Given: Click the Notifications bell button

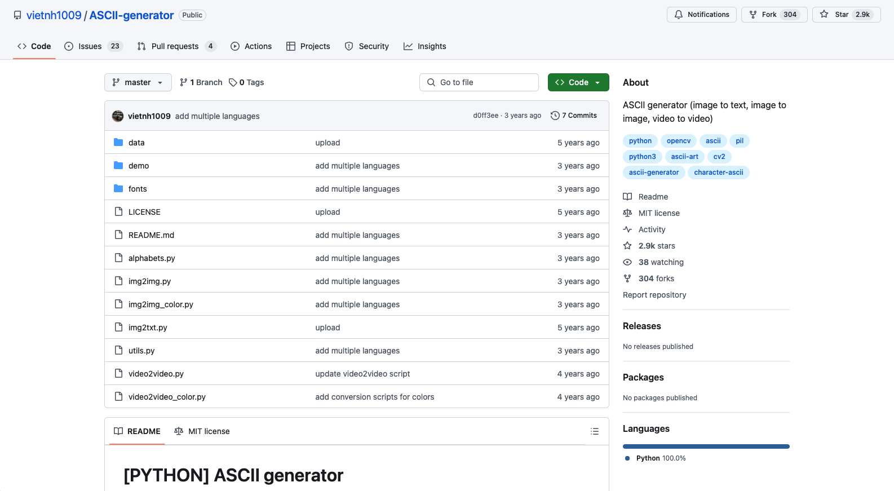Looking at the screenshot, I should (702, 15).
